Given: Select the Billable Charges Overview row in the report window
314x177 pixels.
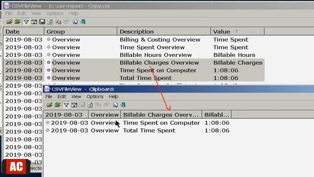Looking at the screenshot, I should 134,62.
